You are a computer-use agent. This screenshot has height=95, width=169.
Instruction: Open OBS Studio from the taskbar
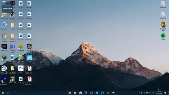click(91, 93)
